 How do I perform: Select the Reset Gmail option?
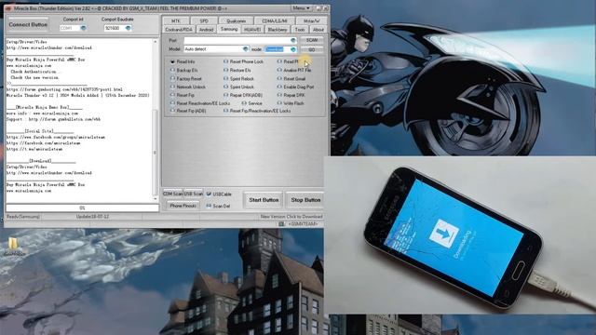tap(291, 78)
